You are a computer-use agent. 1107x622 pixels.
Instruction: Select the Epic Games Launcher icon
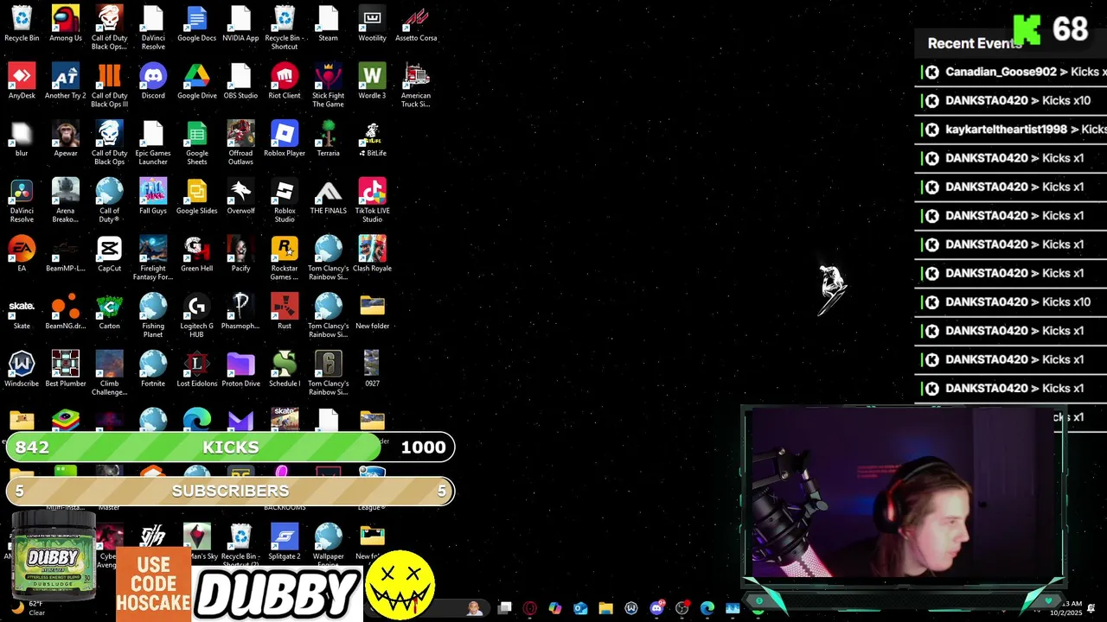click(153, 143)
